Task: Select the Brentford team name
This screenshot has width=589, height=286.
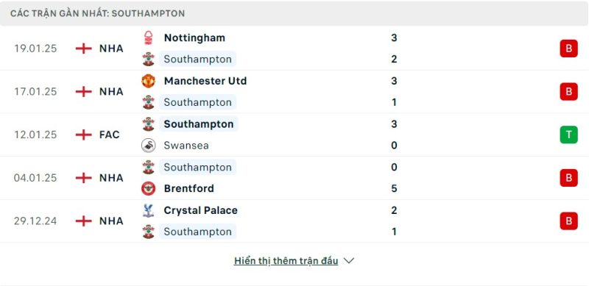Action: 189,188
